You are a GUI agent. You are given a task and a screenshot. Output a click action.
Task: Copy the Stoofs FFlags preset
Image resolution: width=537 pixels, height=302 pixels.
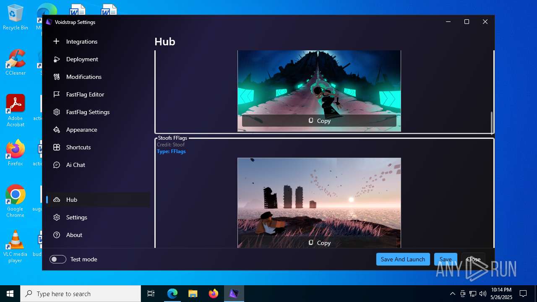319,242
